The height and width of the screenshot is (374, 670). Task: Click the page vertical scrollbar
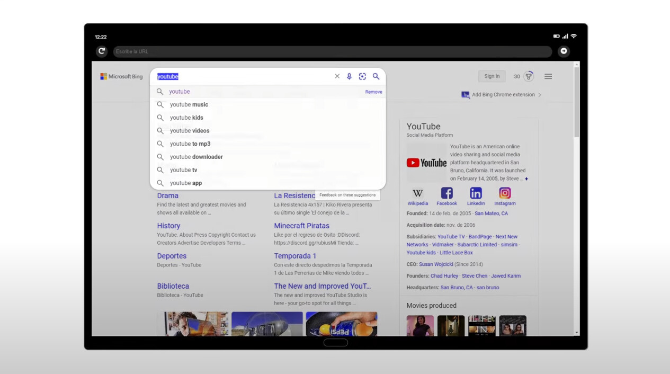tap(577, 101)
